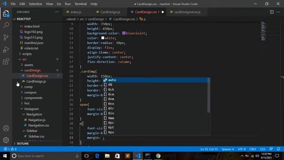The height and width of the screenshot is (160, 284).
Task: Click the white color swatch
Action: click(103, 38)
